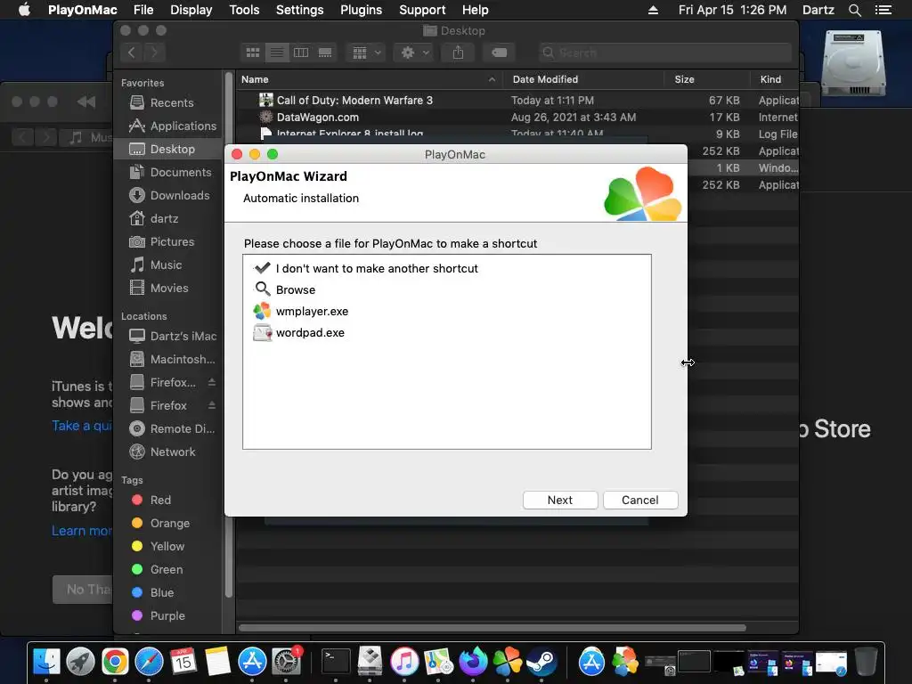Image resolution: width=912 pixels, height=684 pixels.
Task: Open Notification Center list icon
Action: (x=883, y=10)
